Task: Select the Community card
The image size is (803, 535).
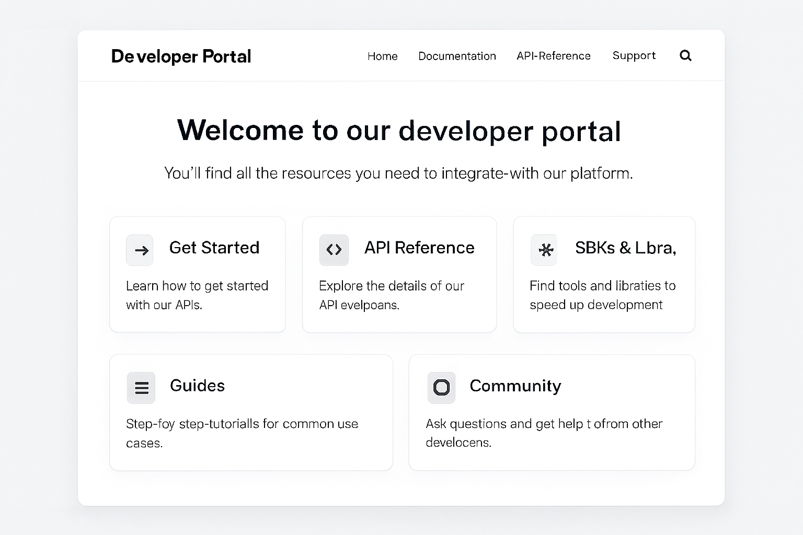Action: pyautogui.click(x=552, y=412)
